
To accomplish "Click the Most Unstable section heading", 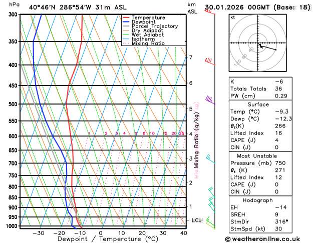I will point(257,156).
